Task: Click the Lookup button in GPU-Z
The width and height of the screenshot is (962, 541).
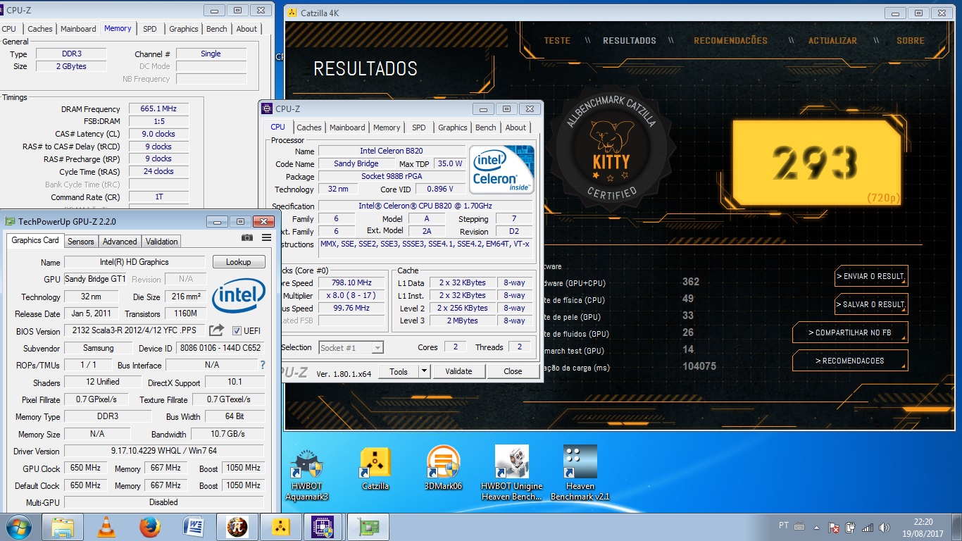Action: point(239,262)
